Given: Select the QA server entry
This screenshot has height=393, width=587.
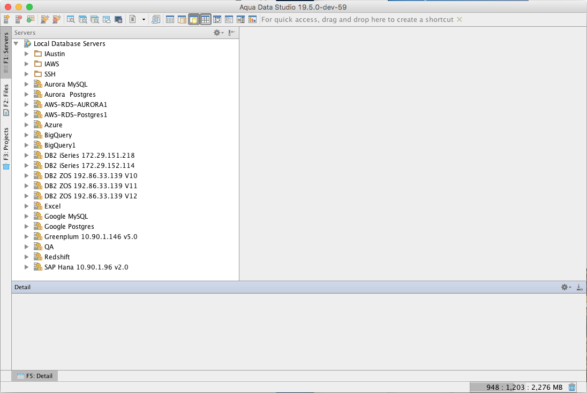Looking at the screenshot, I should coord(49,247).
